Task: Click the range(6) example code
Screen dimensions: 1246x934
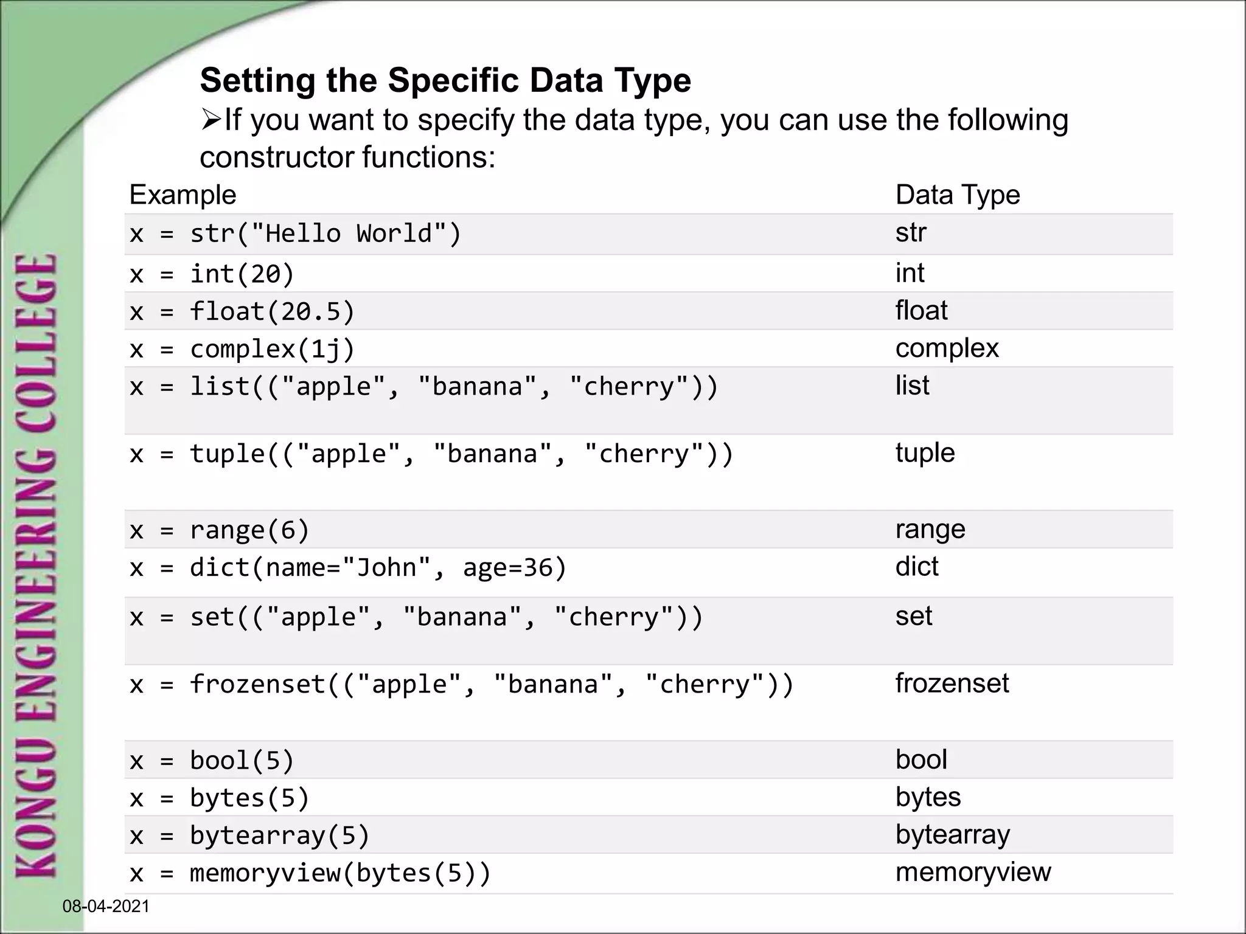Action: pos(220,530)
